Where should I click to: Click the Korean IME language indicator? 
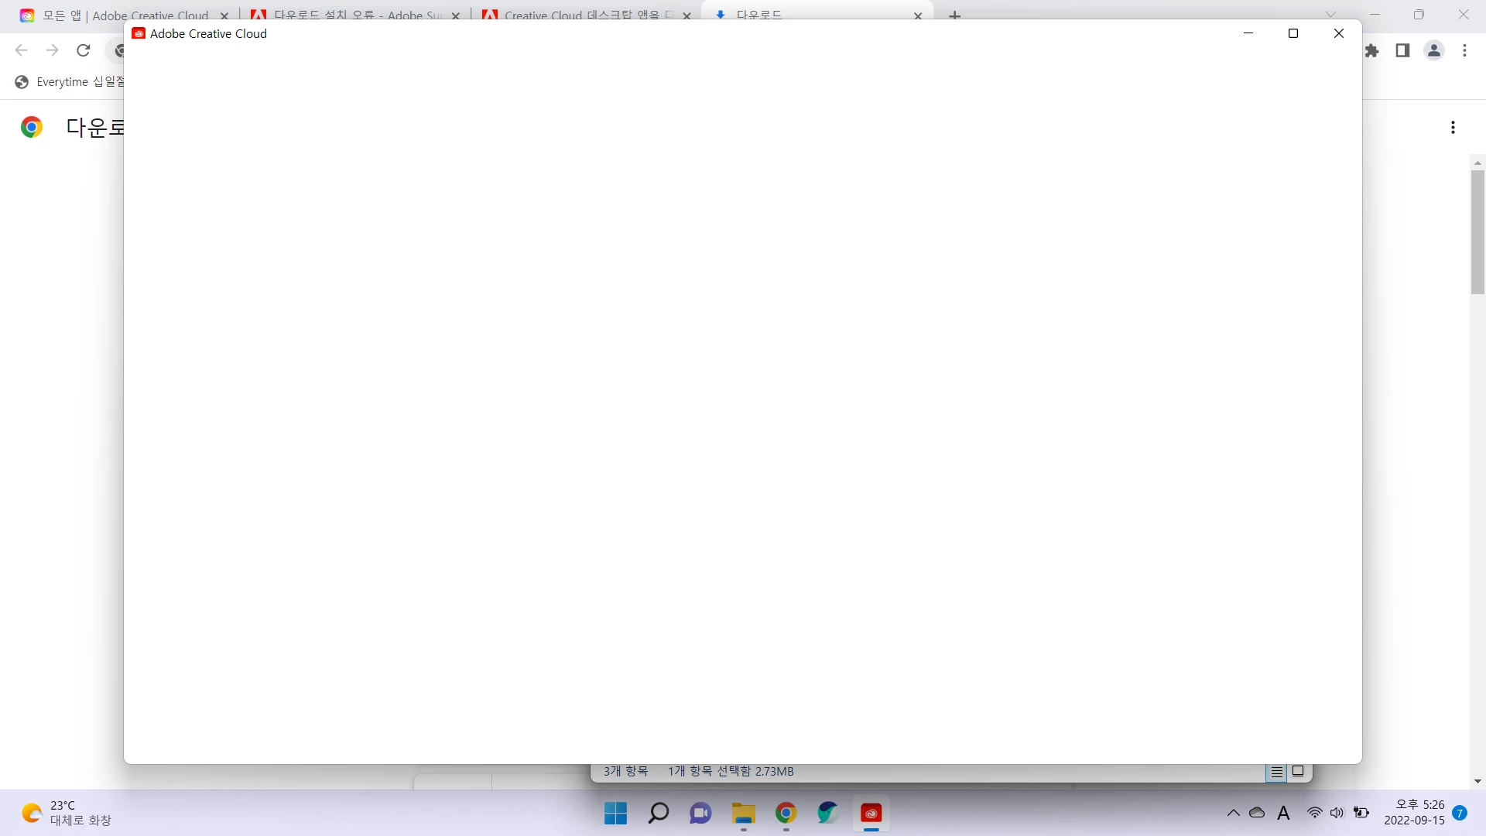(x=1283, y=813)
